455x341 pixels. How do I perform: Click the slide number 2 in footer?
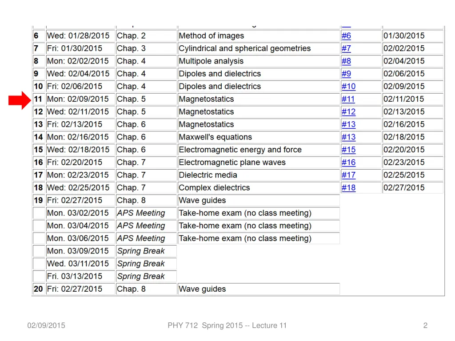pyautogui.click(x=425, y=325)
